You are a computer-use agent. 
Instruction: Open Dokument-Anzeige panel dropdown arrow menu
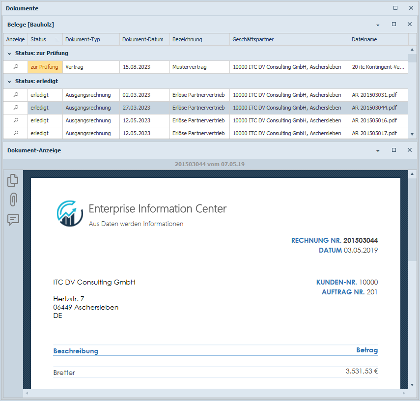[x=378, y=151]
